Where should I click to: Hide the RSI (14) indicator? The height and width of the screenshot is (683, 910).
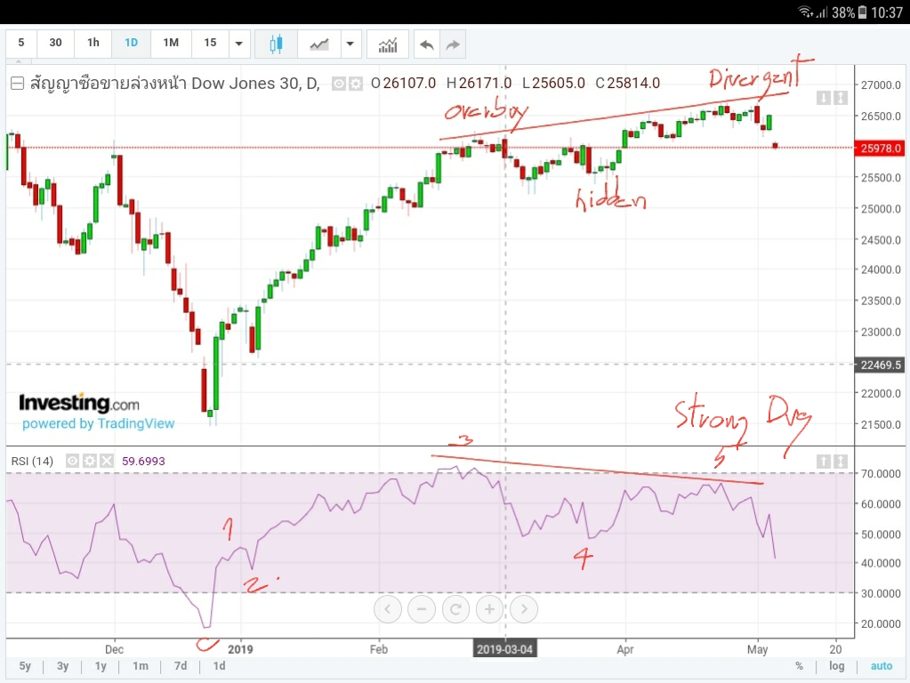pyautogui.click(x=72, y=461)
